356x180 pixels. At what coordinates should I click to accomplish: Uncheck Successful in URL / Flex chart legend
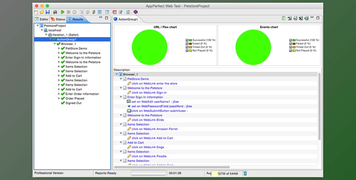(187, 40)
